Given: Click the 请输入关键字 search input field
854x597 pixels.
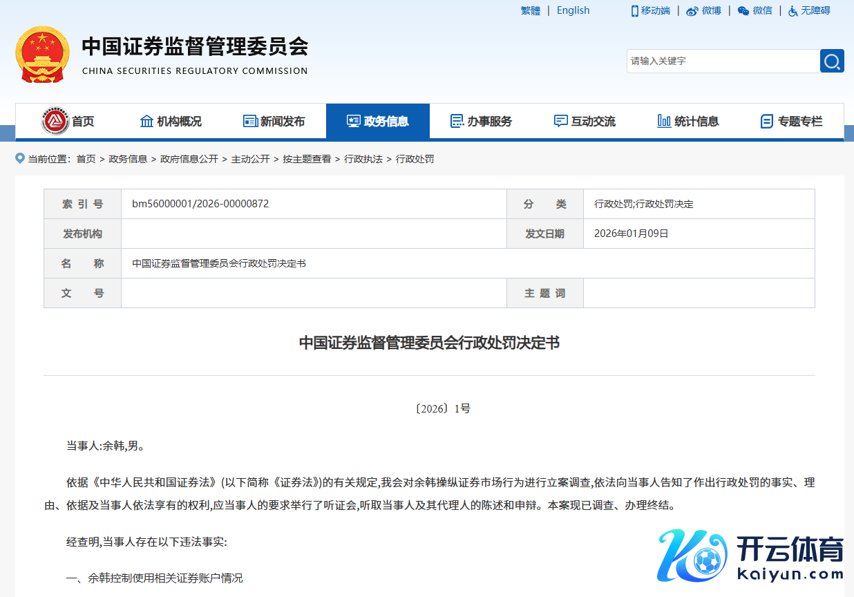Looking at the screenshot, I should pyautogui.click(x=723, y=61).
